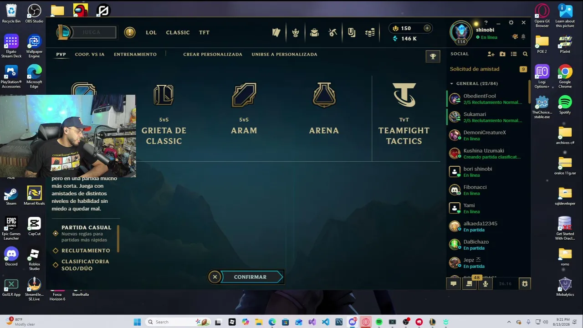Open the friends list view options

click(x=514, y=54)
